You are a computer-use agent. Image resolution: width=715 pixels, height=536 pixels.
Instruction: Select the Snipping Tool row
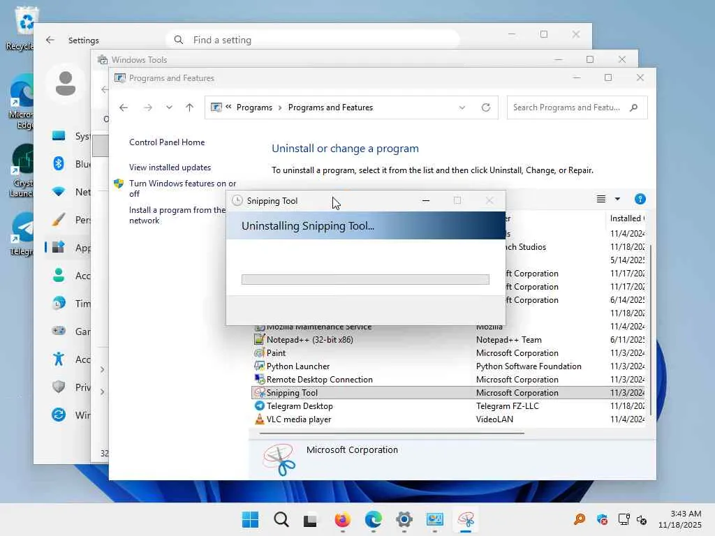point(448,392)
